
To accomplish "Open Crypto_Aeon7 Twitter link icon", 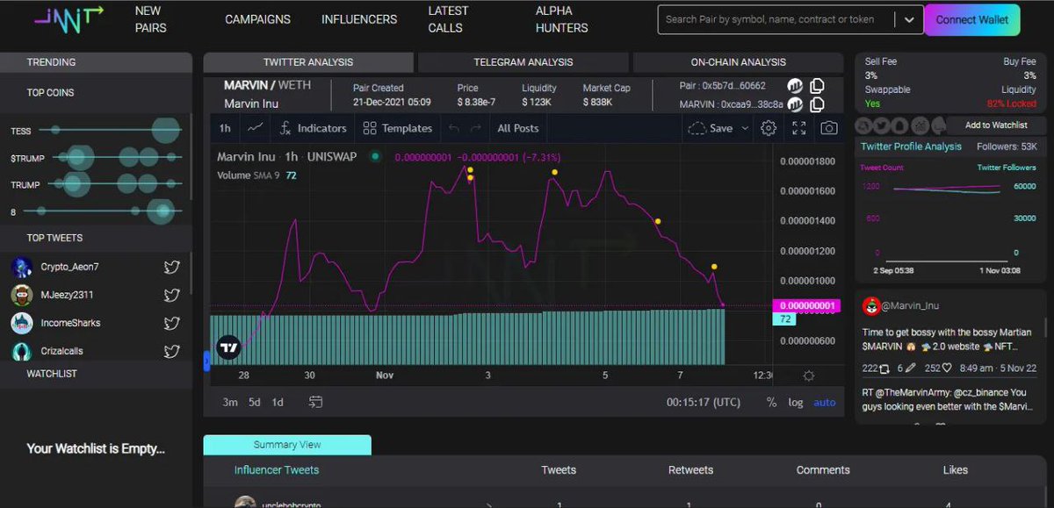I will [x=172, y=267].
